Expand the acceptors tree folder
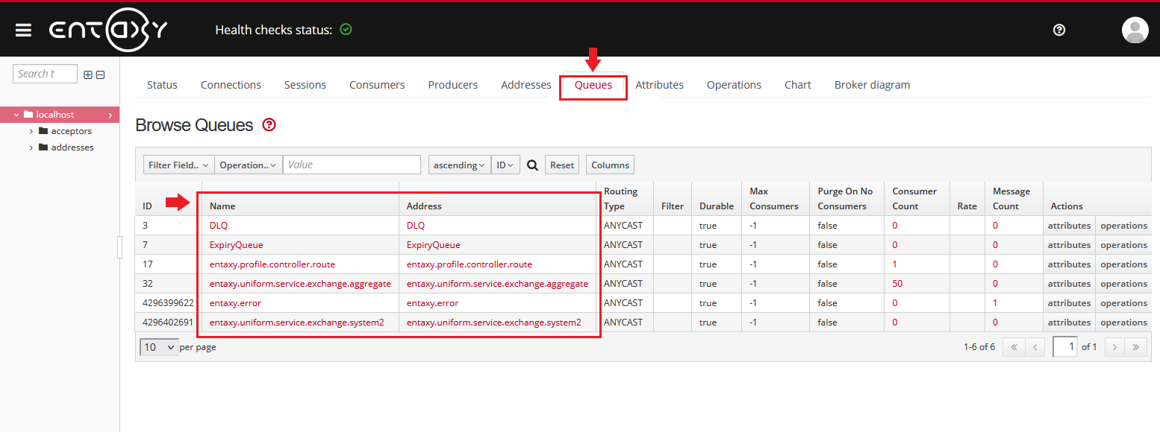This screenshot has height=432, width=1160. tap(31, 131)
